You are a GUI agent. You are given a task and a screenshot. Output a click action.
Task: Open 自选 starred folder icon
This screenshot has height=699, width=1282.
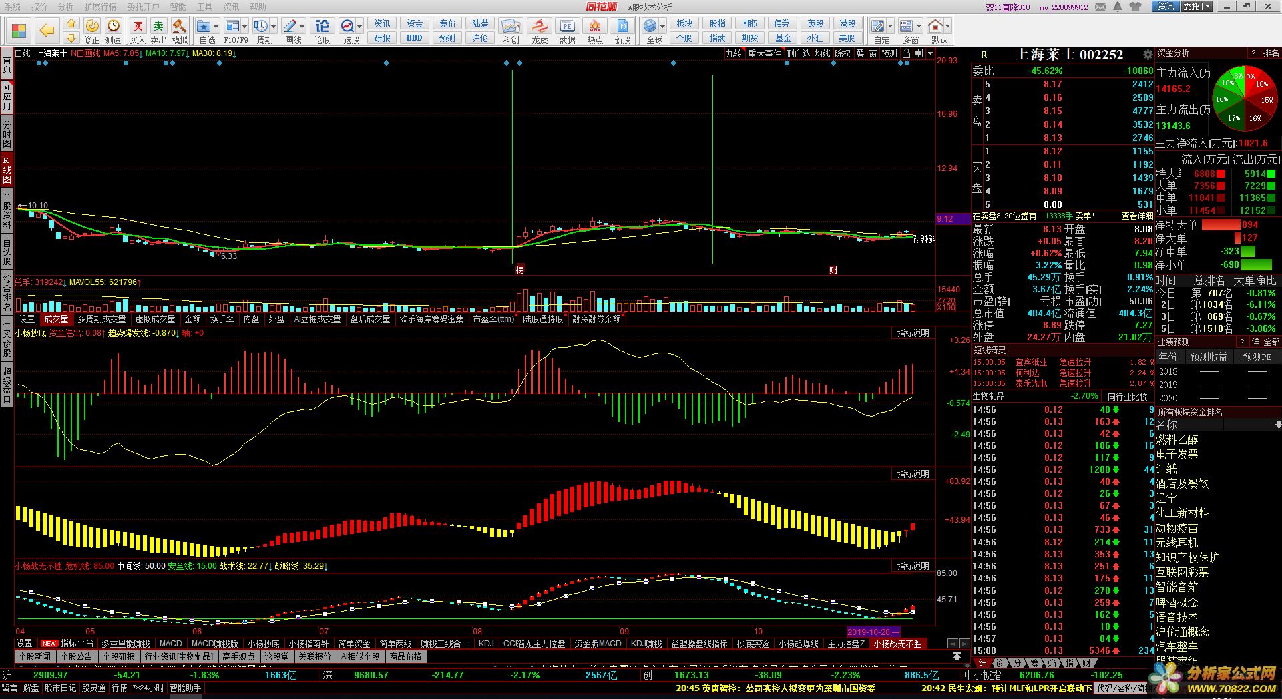204,26
